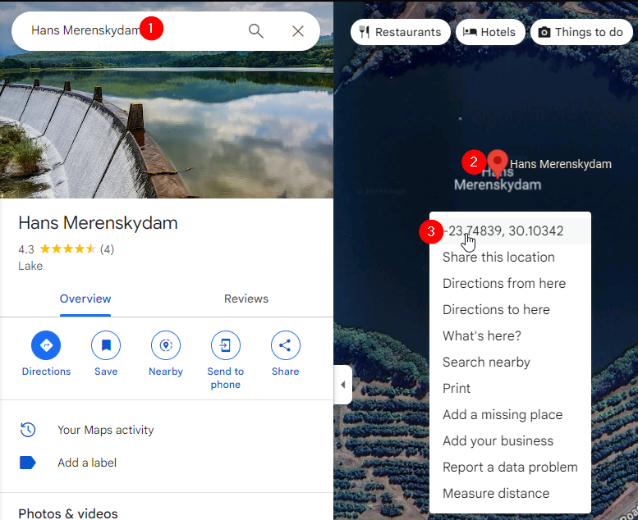Click the Add a label icon
The width and height of the screenshot is (638, 520).
pos(28,463)
